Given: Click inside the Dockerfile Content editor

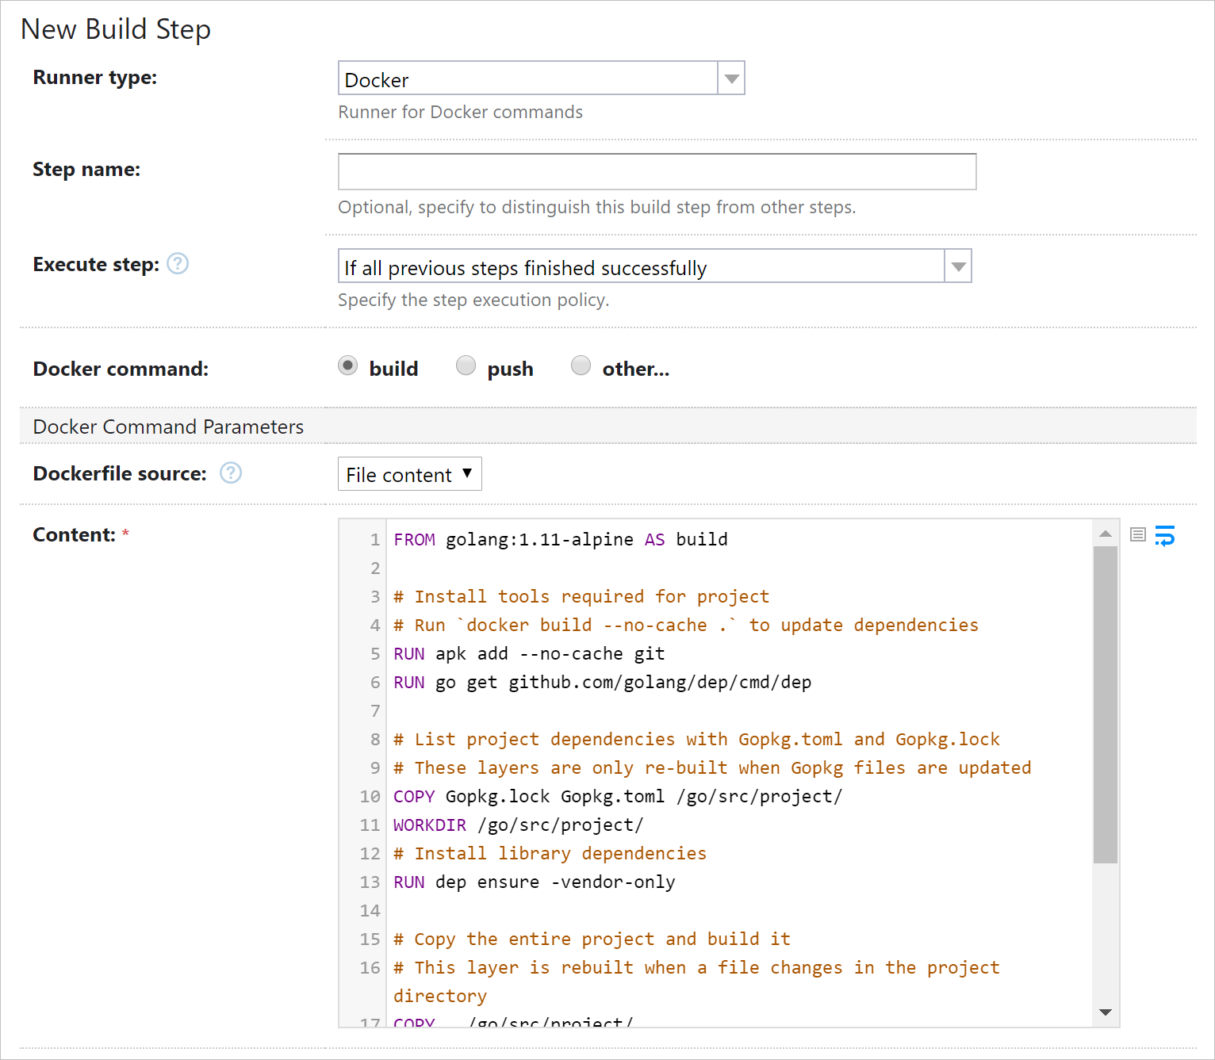Looking at the screenshot, I should point(714,753).
